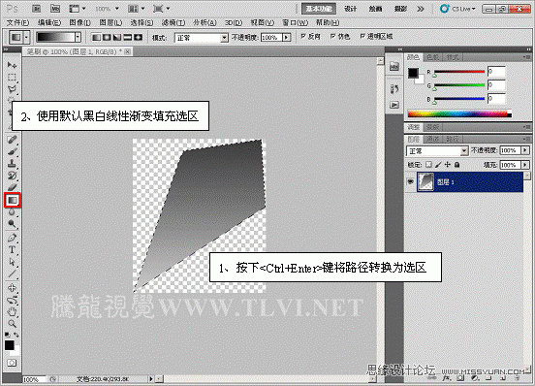Switch to 摄影 workspace

click(400, 9)
